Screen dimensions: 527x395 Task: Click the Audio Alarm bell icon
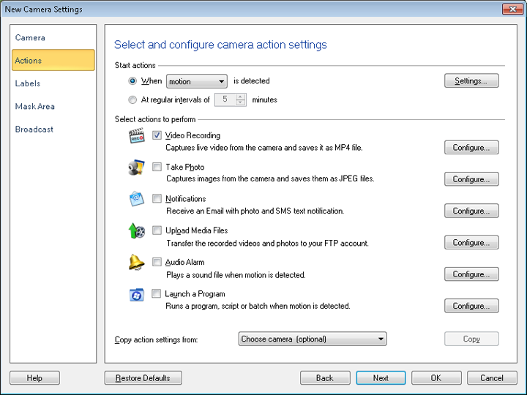coord(136,263)
